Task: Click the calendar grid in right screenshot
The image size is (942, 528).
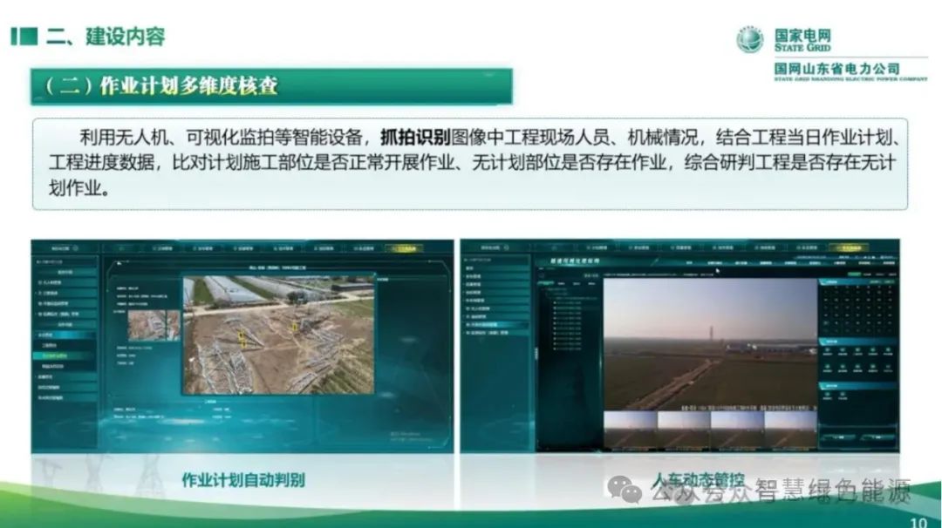Action: click(859, 309)
